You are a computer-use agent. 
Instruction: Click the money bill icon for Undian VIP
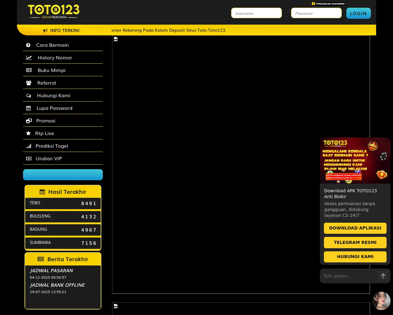[29, 158]
